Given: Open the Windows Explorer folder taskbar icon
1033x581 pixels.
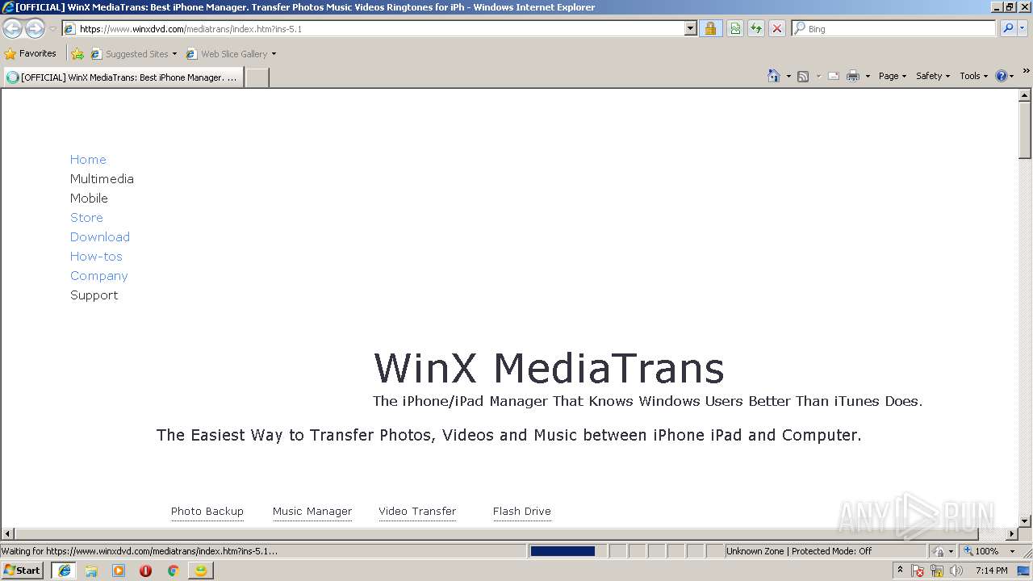Looking at the screenshot, I should (91, 571).
